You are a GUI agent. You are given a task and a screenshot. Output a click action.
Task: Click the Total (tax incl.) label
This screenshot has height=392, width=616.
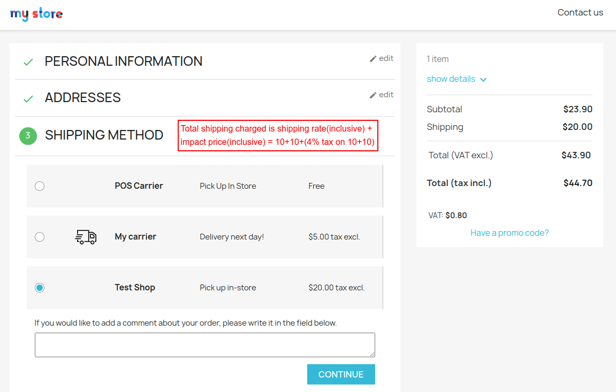click(459, 183)
